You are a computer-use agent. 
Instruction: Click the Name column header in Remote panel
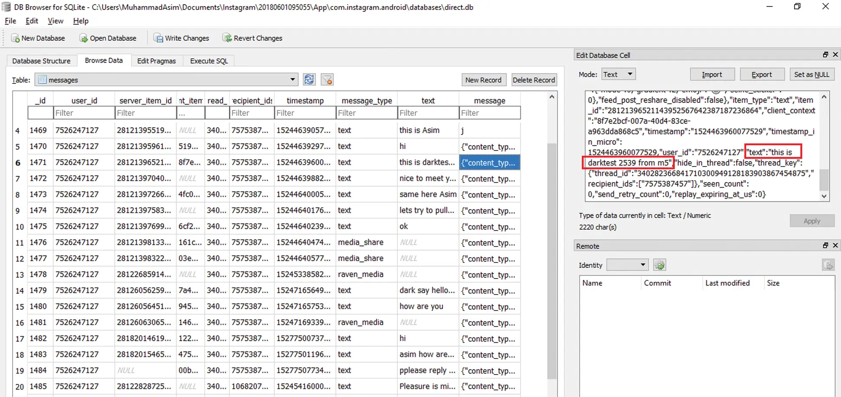(610, 283)
